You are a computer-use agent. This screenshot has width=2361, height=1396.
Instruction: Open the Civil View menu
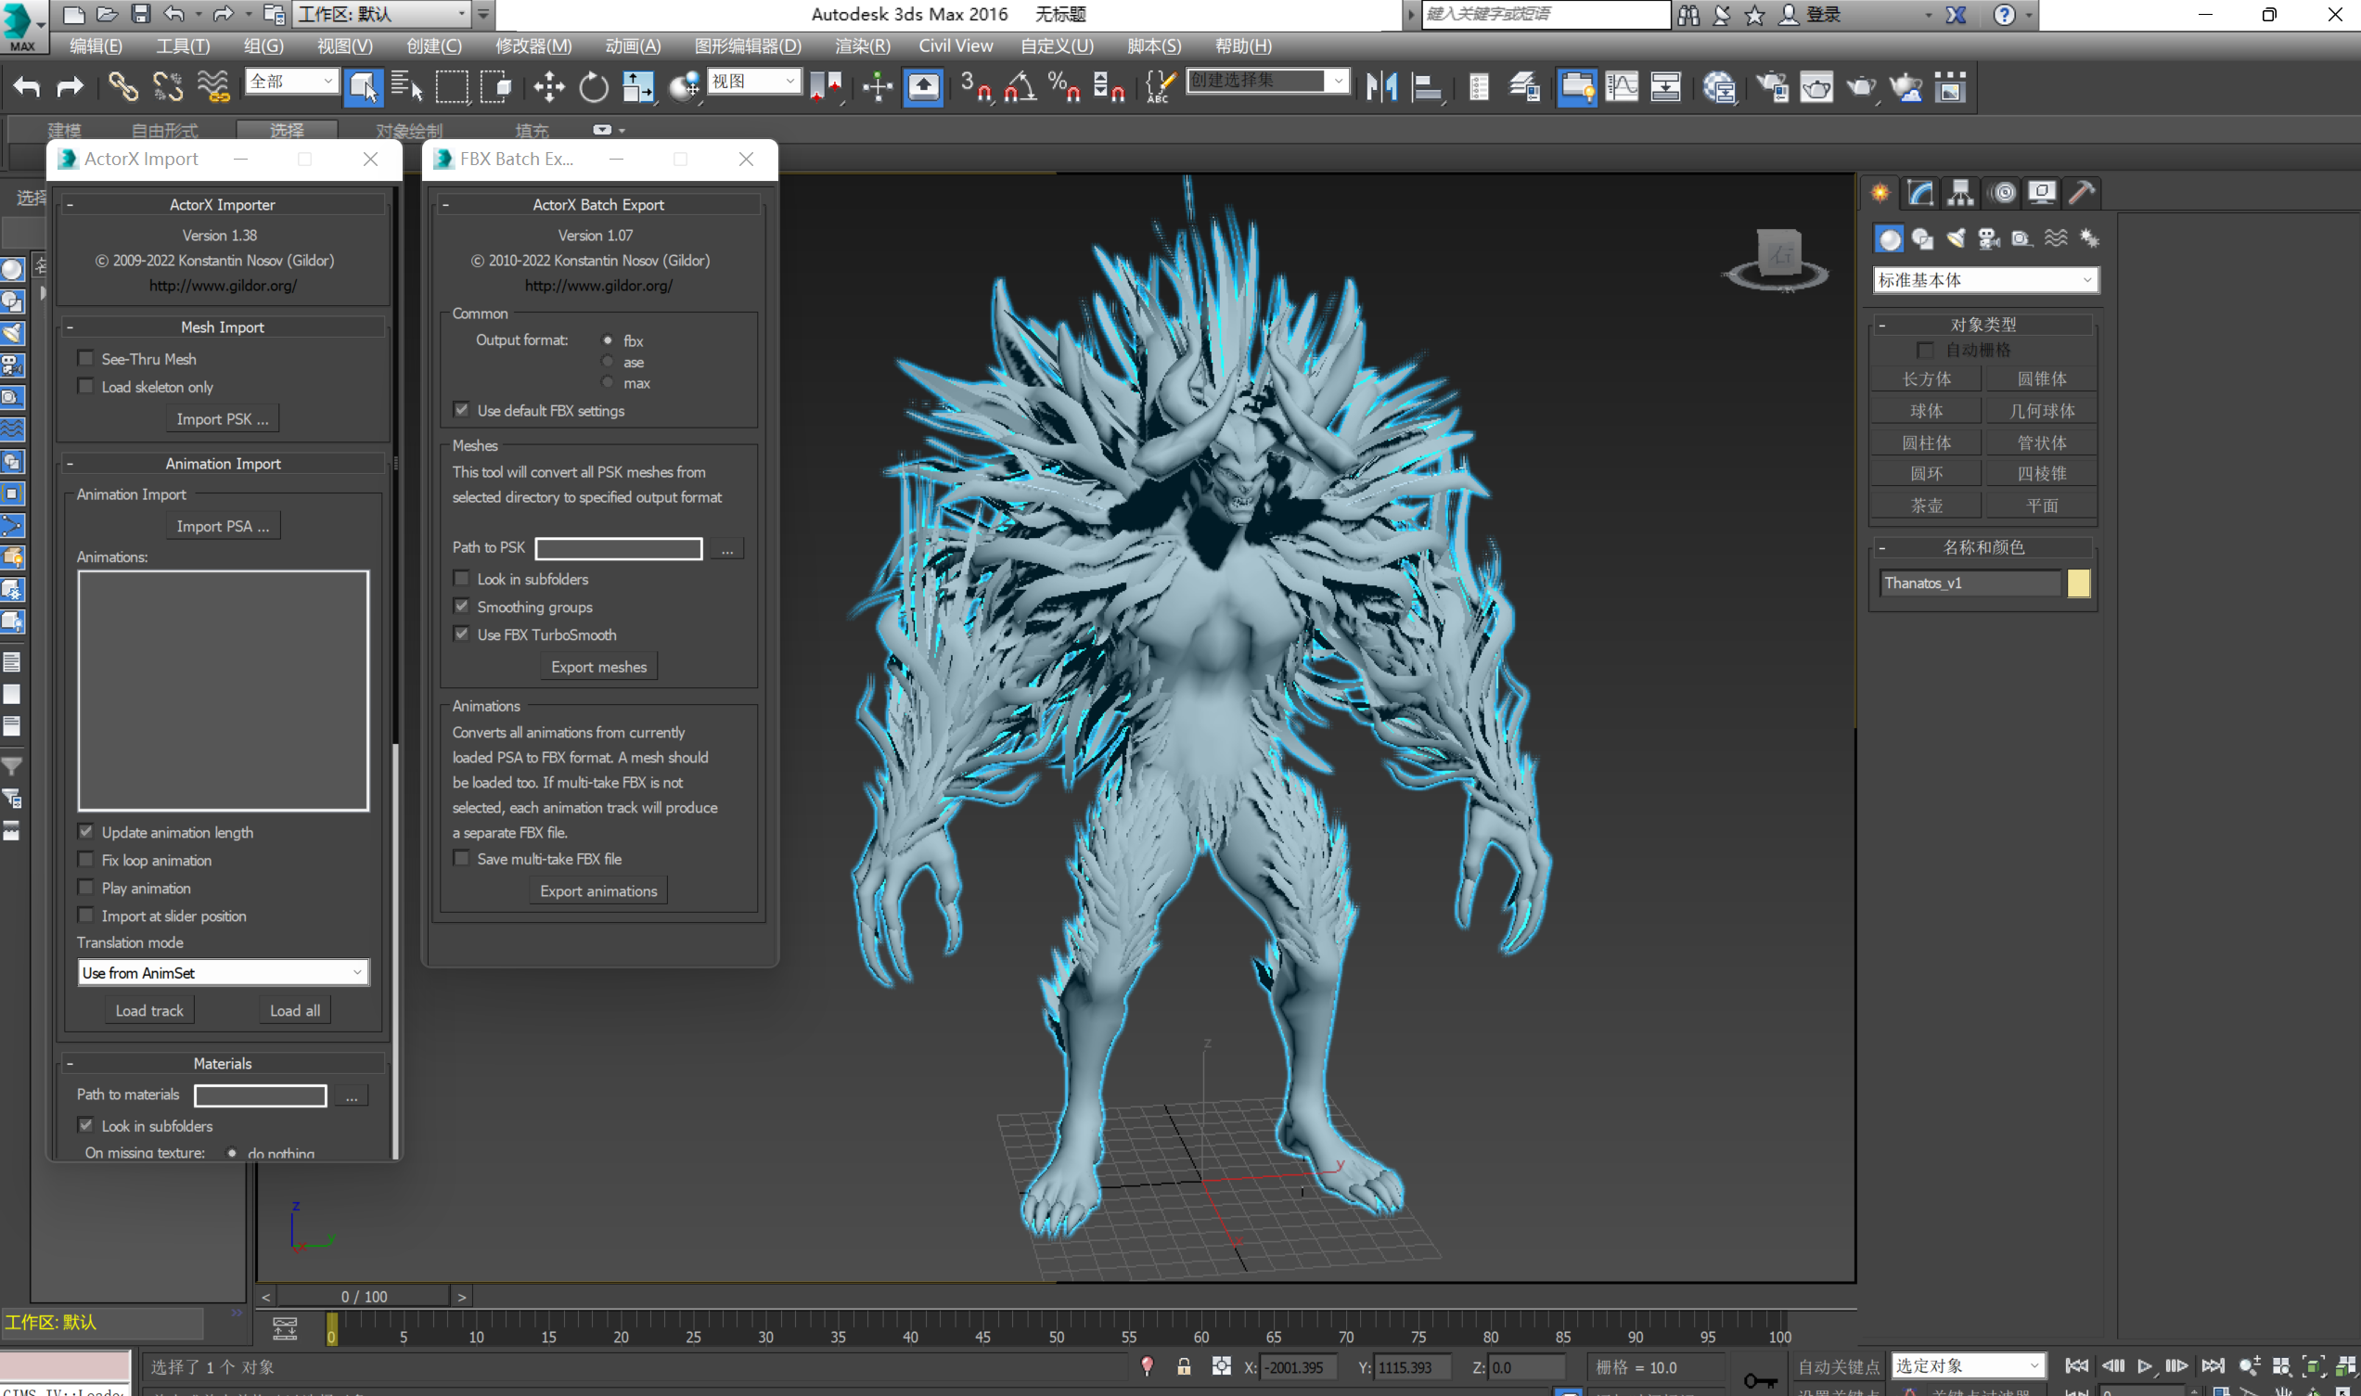[x=956, y=46]
